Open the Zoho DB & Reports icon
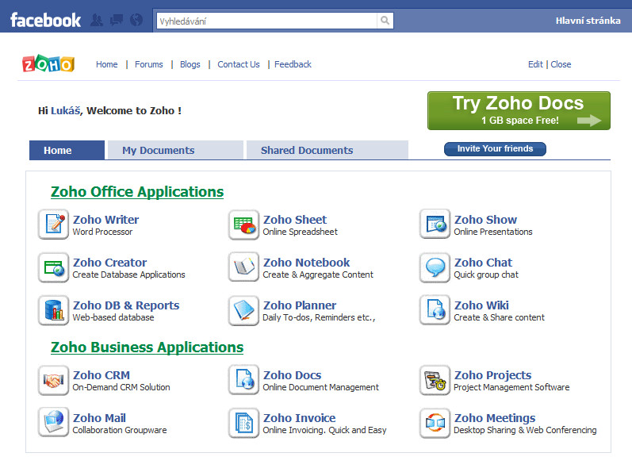This screenshot has height=476, width=632. pos(54,310)
